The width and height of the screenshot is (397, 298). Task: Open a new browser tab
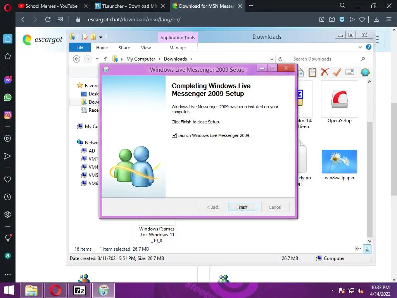(x=251, y=6)
